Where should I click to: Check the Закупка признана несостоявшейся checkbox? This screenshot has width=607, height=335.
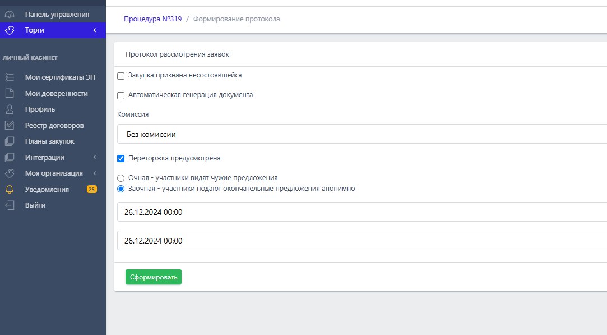pyautogui.click(x=121, y=76)
